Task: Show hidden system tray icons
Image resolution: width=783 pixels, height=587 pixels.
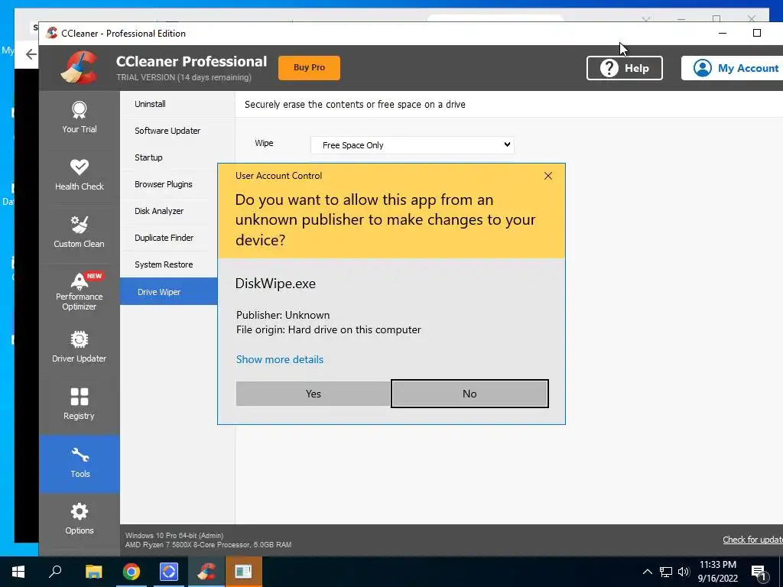Action: tap(647, 572)
